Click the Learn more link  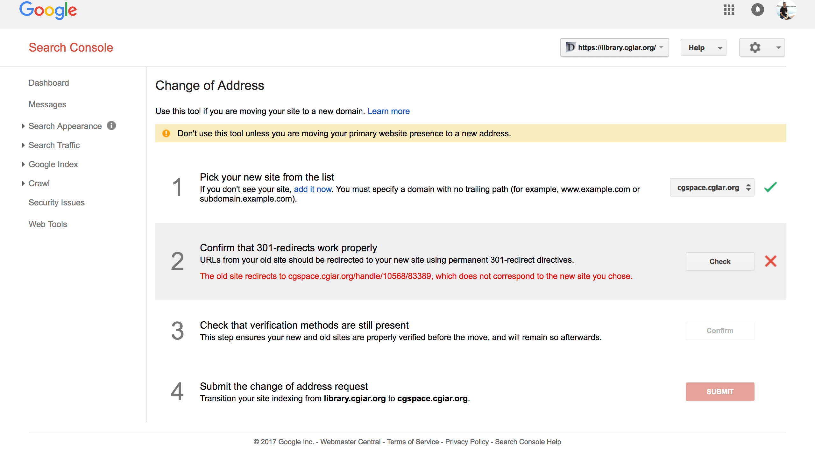pyautogui.click(x=388, y=111)
